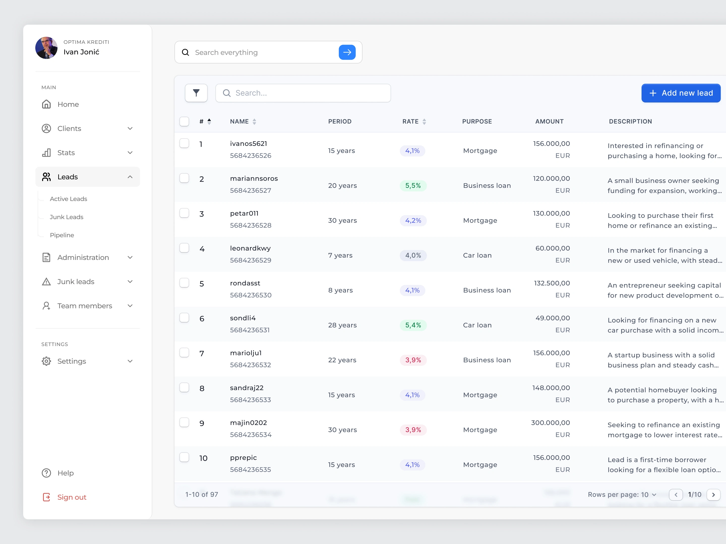
Task: Click the Home house icon in sidebar
Action: click(x=46, y=104)
